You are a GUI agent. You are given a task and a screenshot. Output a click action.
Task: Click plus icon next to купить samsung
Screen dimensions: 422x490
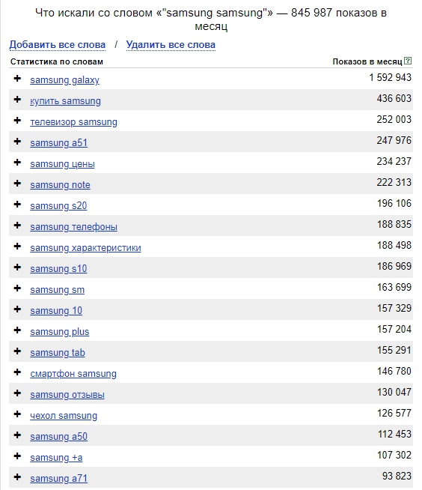17,100
